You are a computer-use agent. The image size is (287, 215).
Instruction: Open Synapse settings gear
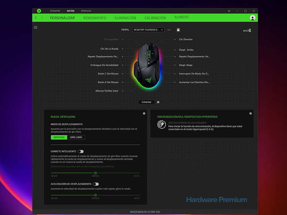tap(229, 11)
